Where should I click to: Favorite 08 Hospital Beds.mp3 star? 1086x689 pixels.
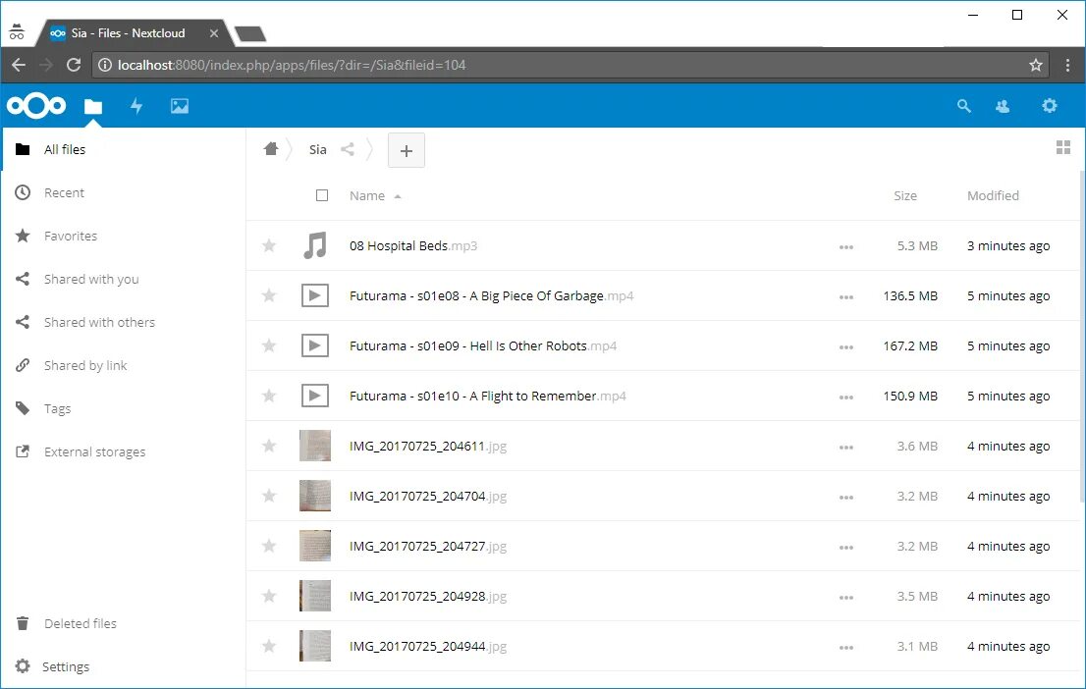pyautogui.click(x=269, y=245)
